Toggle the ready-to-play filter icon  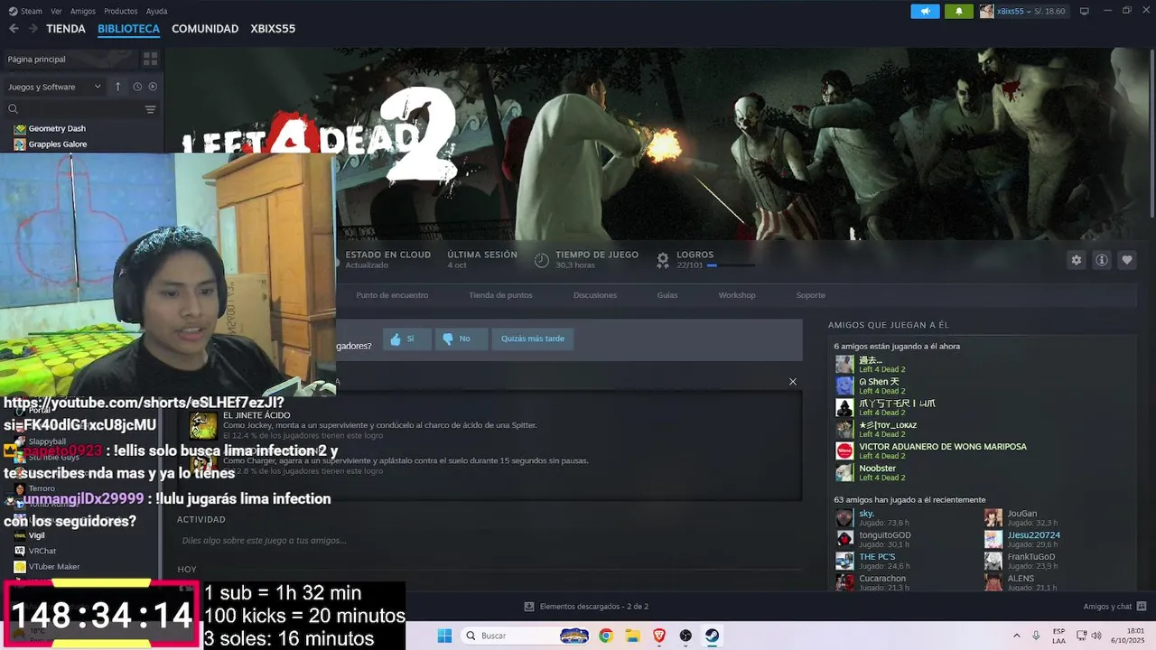click(x=153, y=87)
